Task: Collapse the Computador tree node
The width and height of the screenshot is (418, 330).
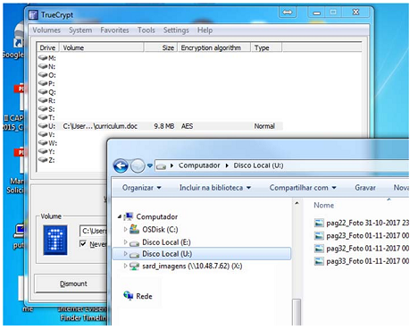Action: click(120, 216)
